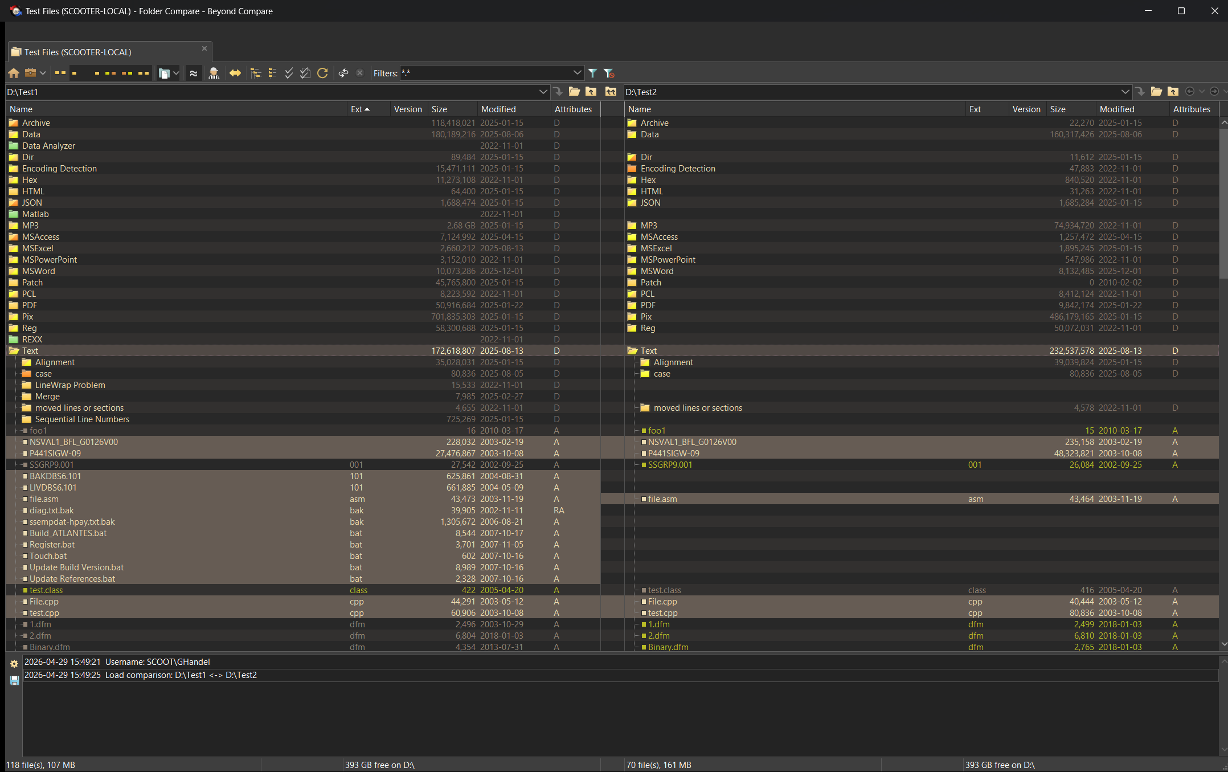The image size is (1228, 772).
Task: Toggle single right-square display filter button
Action: point(97,73)
